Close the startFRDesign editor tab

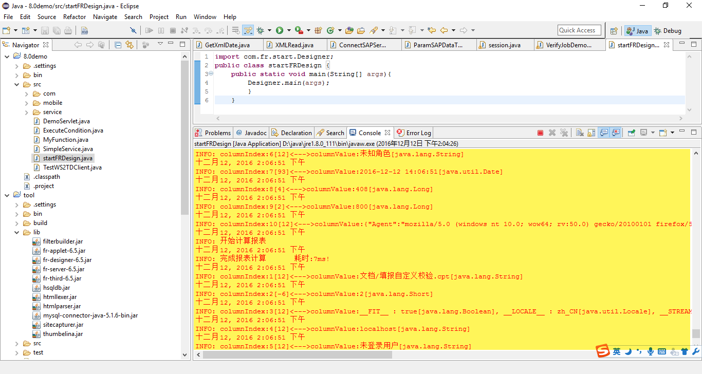pyautogui.click(x=667, y=45)
